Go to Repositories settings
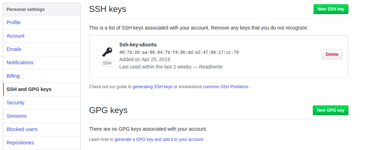The width and height of the screenshot is (365, 150). pyautogui.click(x=20, y=143)
